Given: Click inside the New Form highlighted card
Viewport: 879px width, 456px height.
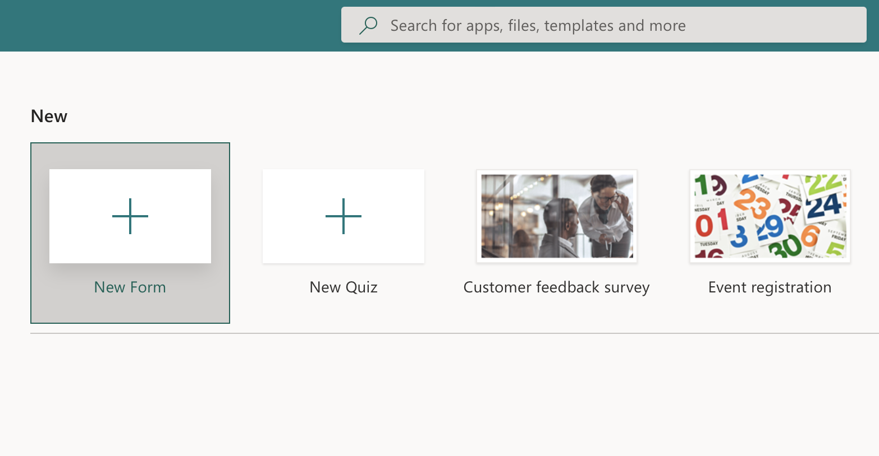Looking at the screenshot, I should [130, 232].
